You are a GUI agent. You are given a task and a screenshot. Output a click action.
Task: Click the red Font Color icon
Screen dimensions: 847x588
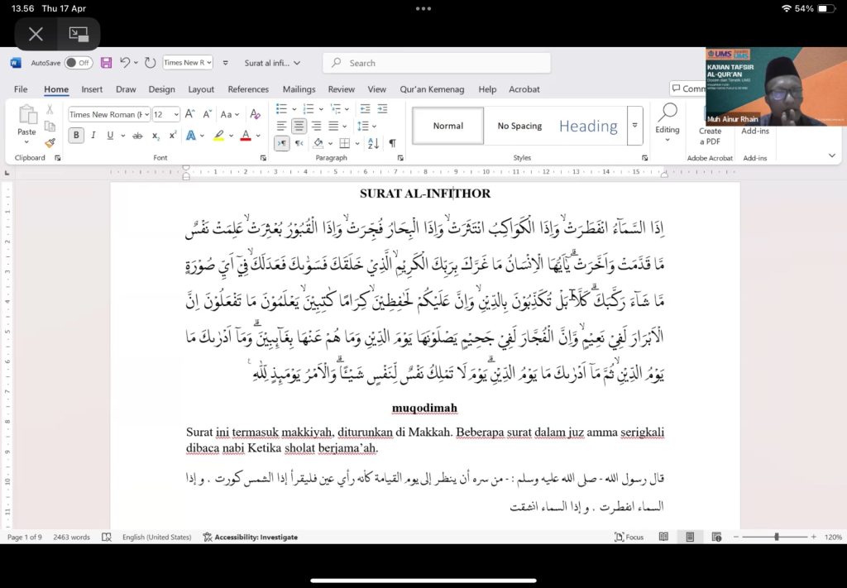[x=245, y=136]
